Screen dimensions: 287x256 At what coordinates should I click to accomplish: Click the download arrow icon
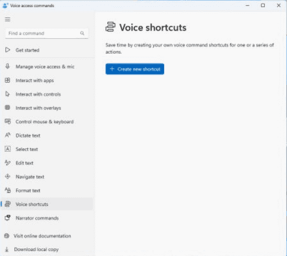[7, 249]
